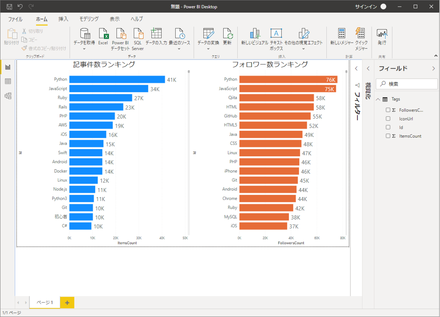Click the Redo arrow in title bar

31,7
